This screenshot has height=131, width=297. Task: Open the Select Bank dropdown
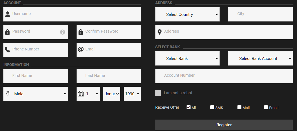pyautogui.click(x=187, y=58)
